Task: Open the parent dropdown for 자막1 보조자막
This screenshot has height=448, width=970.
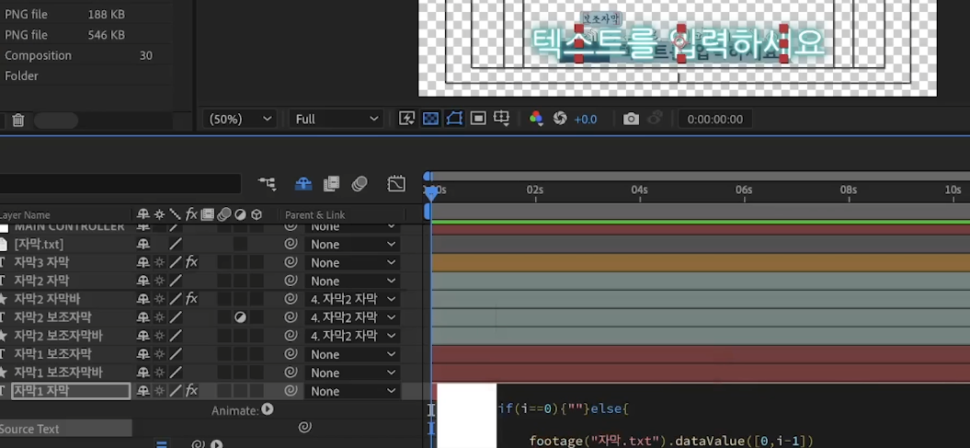Action: tap(352, 354)
